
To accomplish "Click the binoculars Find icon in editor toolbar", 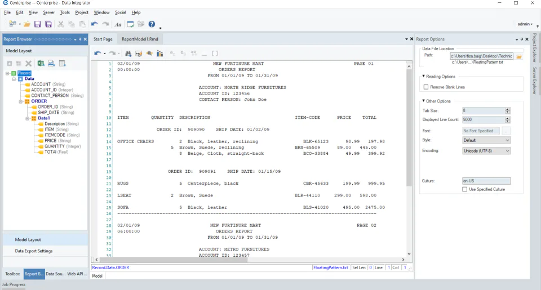I will (128, 53).
